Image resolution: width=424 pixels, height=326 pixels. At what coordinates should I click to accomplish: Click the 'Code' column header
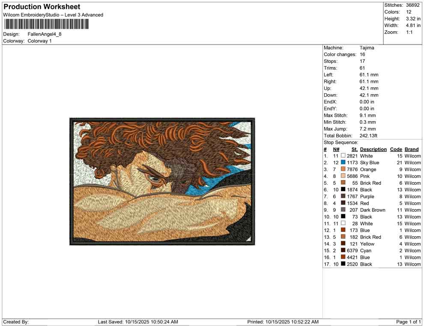pyautogui.click(x=396, y=149)
